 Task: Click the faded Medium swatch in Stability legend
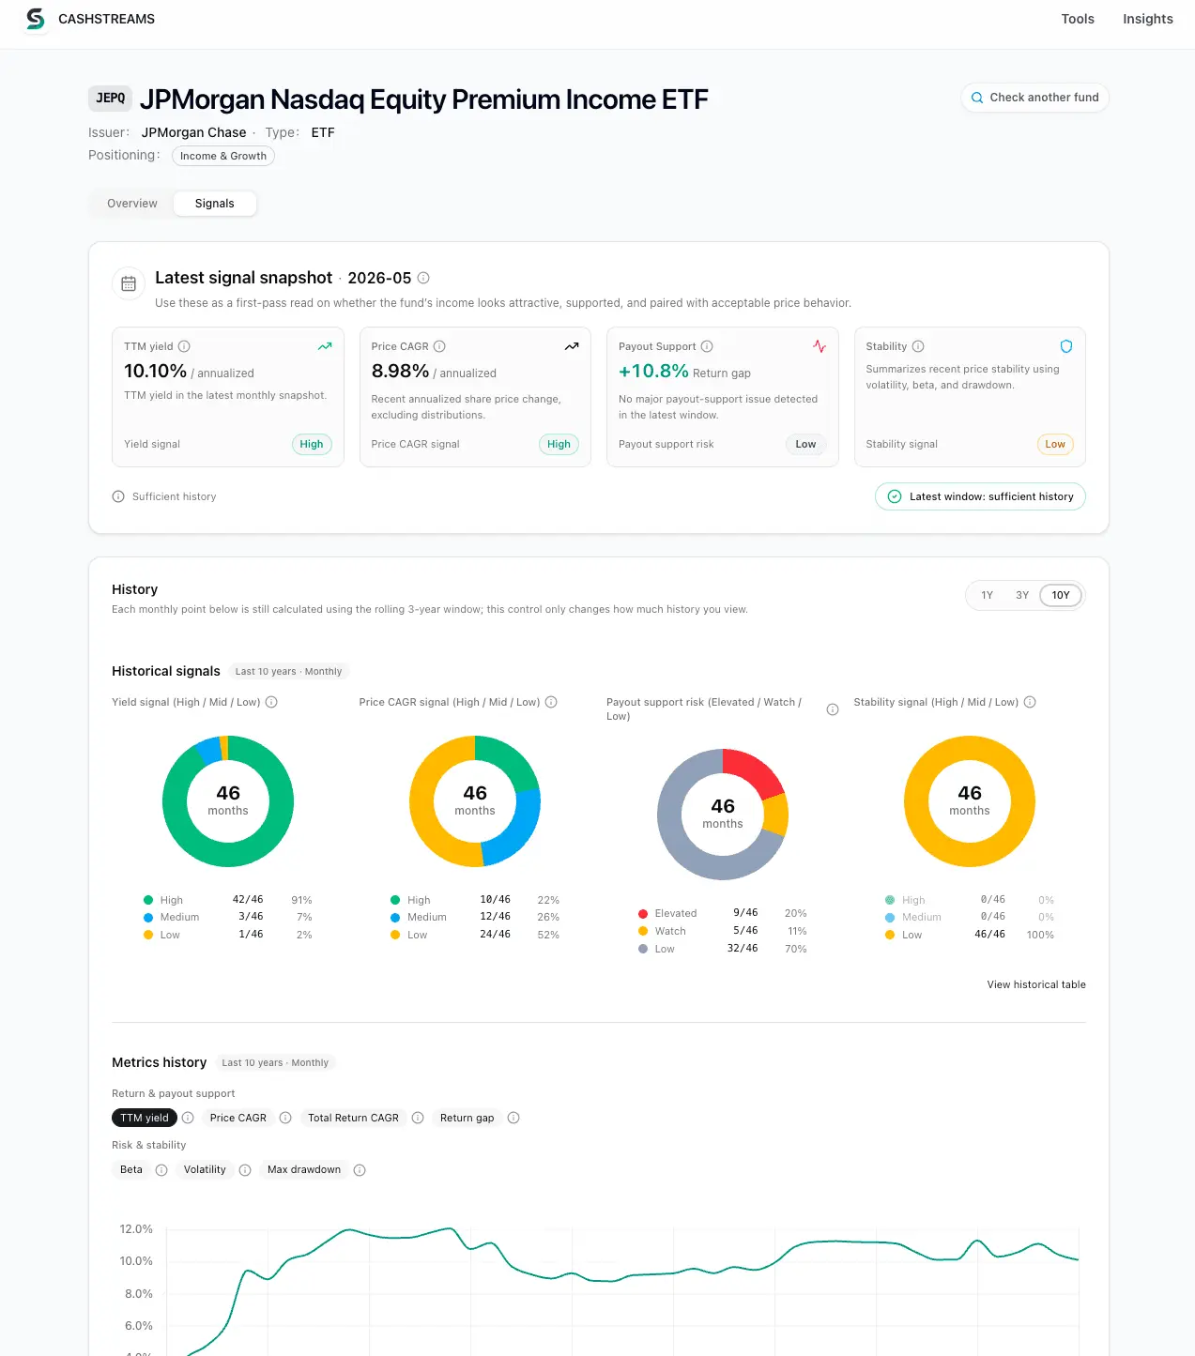pyautogui.click(x=890, y=917)
